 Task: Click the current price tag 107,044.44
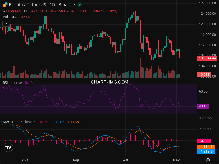point(207,58)
